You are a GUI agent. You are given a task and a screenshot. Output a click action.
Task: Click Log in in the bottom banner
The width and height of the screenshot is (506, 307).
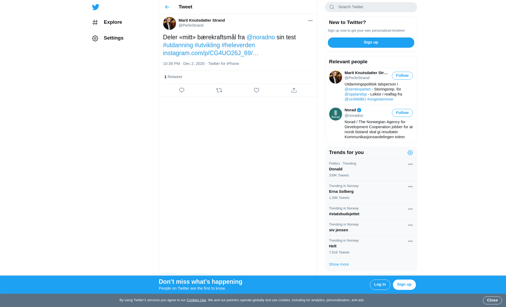[380, 285]
